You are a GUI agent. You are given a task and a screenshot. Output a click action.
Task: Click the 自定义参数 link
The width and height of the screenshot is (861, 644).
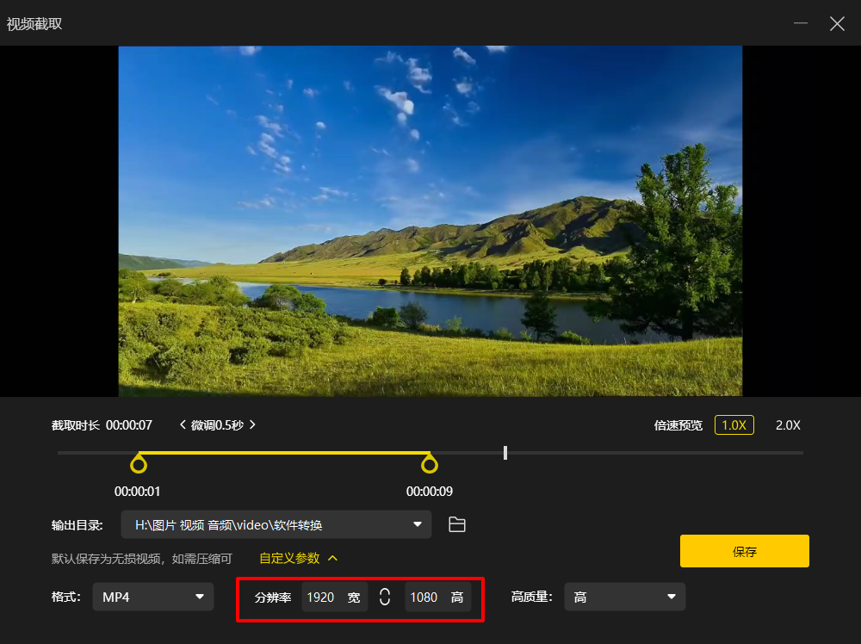point(289,559)
